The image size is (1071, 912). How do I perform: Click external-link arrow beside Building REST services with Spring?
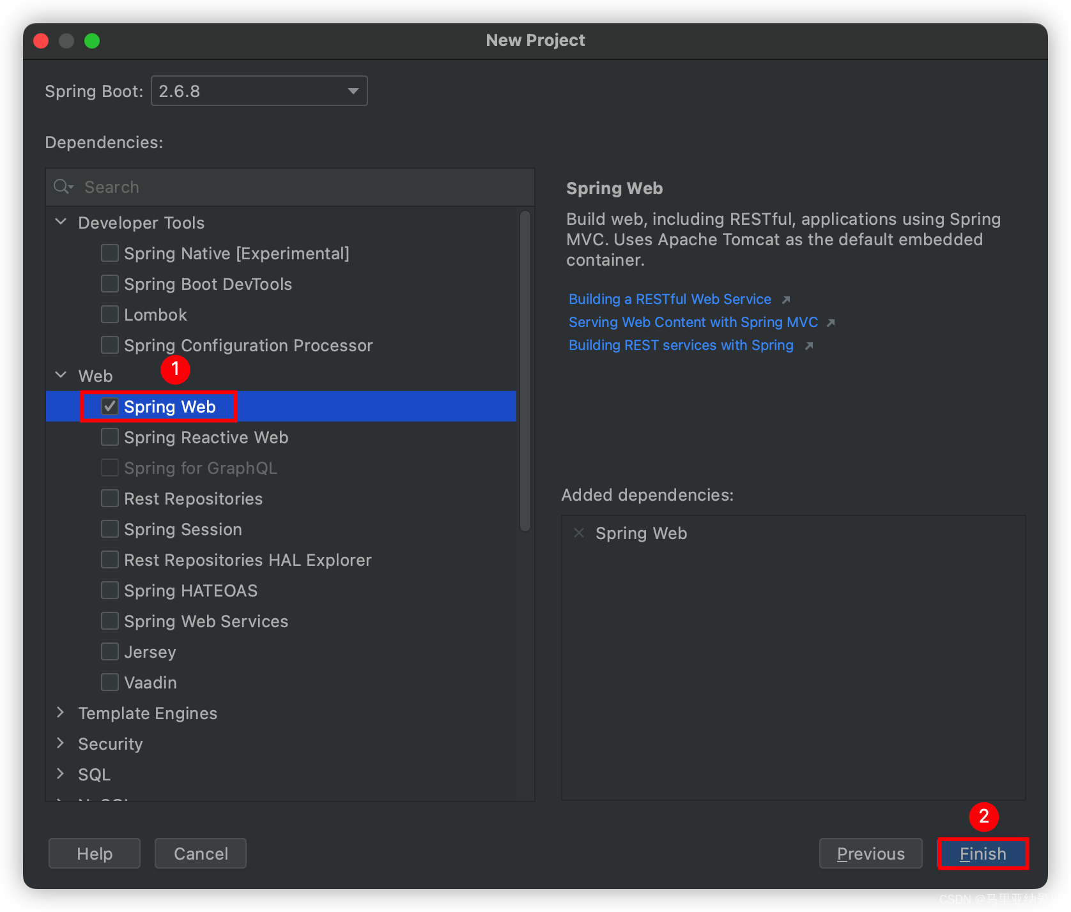click(x=810, y=345)
